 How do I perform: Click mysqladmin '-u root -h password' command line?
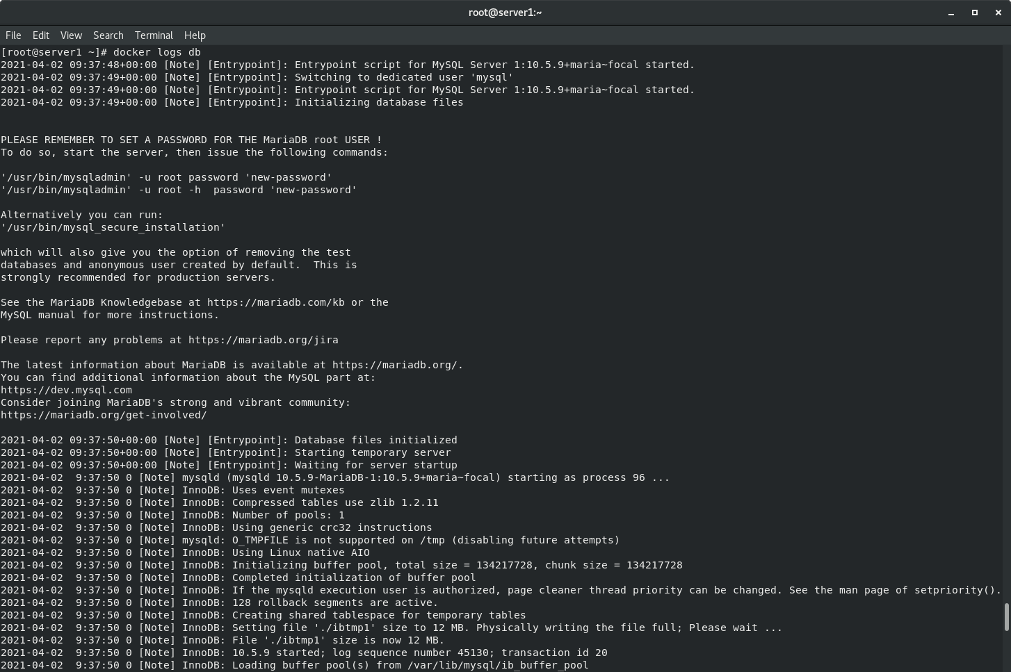point(179,190)
